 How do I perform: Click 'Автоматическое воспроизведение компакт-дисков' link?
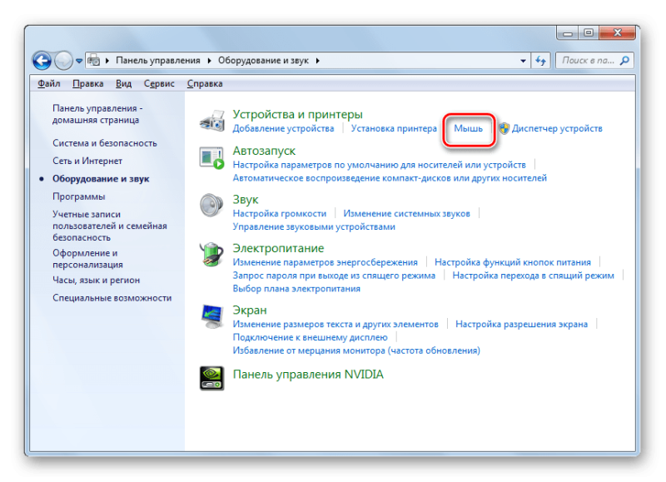click(390, 178)
